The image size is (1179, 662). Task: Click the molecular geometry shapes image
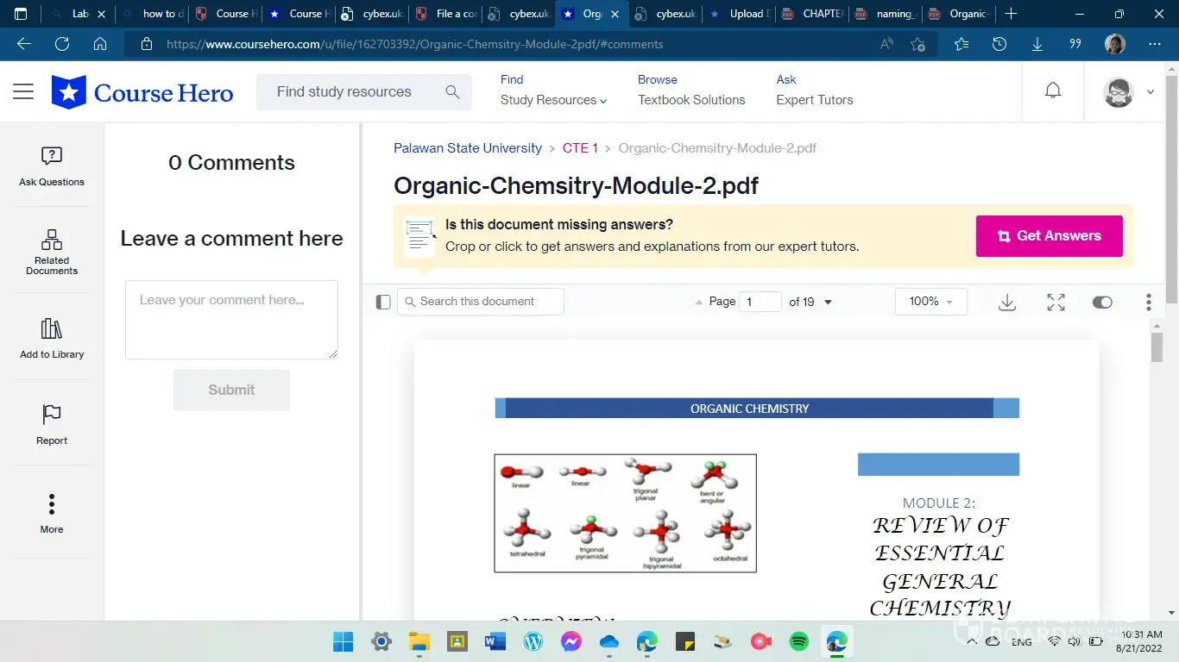626,513
